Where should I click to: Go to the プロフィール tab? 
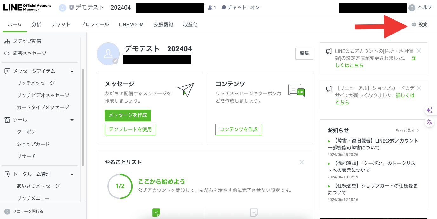pyautogui.click(x=95, y=25)
